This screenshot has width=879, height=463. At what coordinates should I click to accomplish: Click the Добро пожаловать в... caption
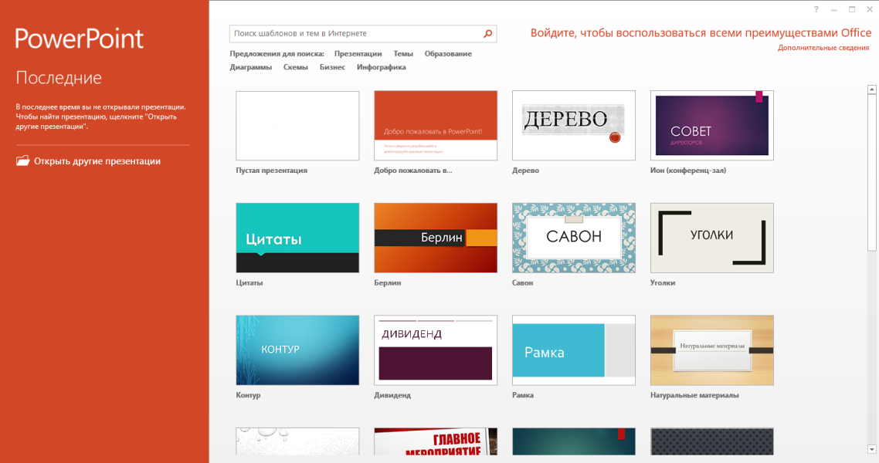pyautogui.click(x=412, y=171)
